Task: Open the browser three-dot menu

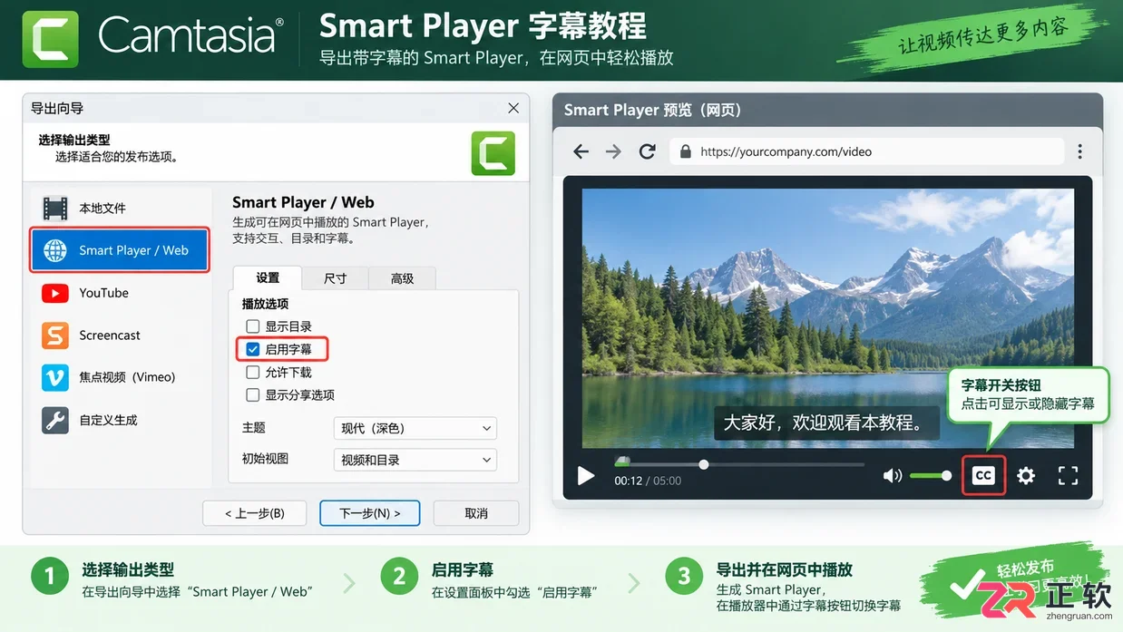Action: [1079, 151]
